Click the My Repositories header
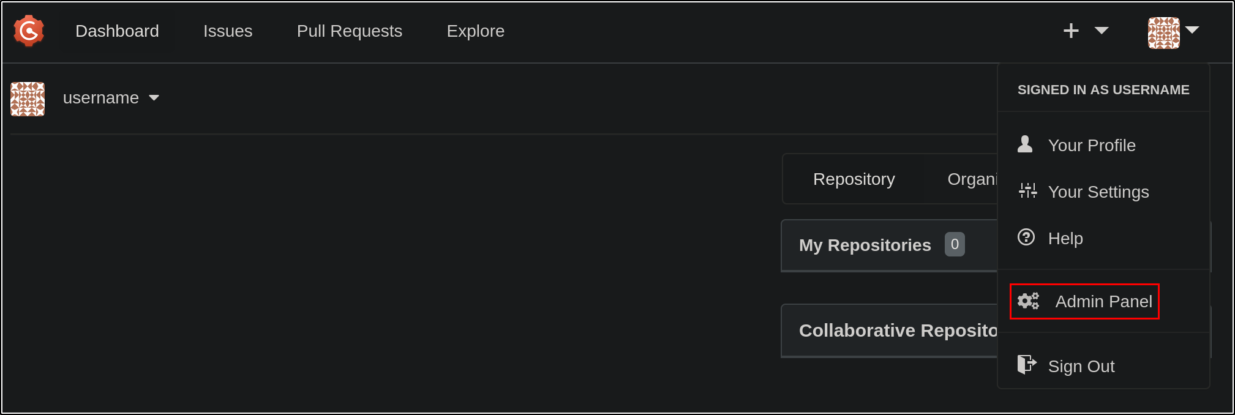 (865, 245)
